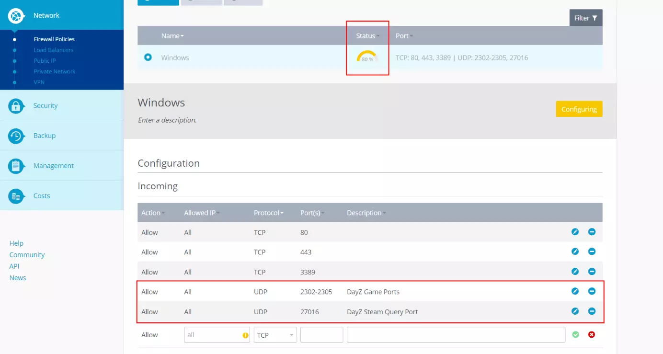Remove the DayZ Steam Query Port rule
This screenshot has height=354, width=663.
coord(592,311)
